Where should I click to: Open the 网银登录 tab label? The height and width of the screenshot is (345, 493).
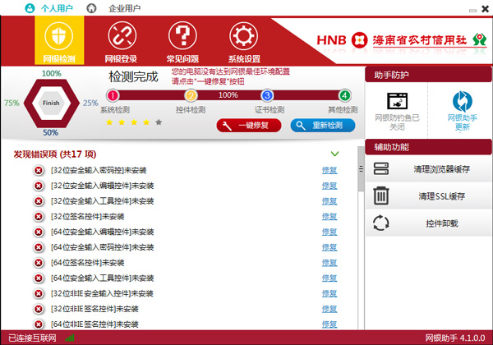tap(121, 59)
